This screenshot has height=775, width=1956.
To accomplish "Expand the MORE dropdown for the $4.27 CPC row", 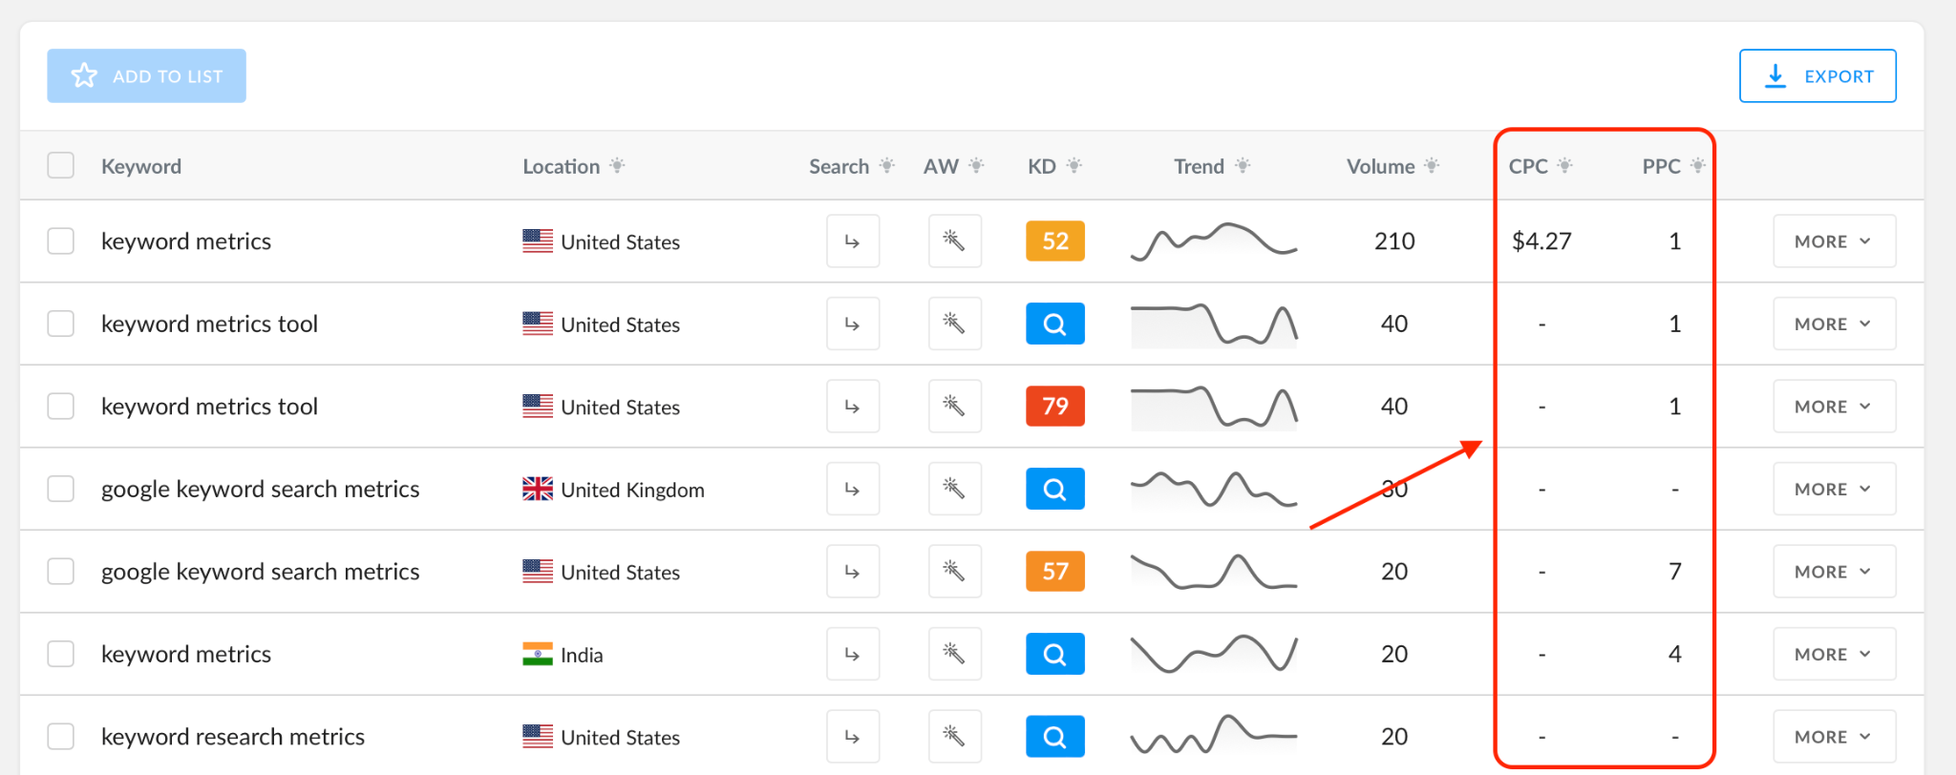I will 1834,241.
